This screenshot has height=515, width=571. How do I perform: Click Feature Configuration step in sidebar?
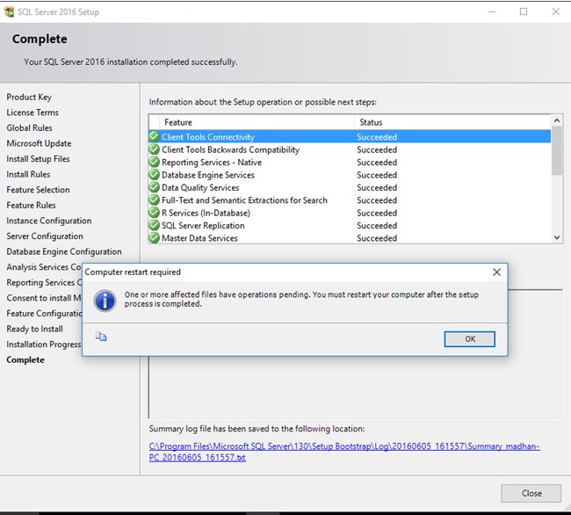tap(44, 314)
